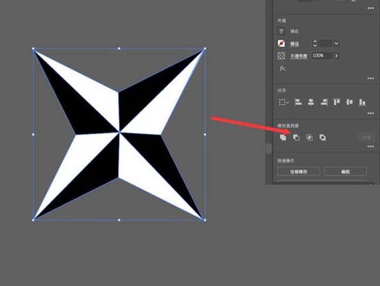The image size is (380, 286).
Task: Click the Stroke swatch showing none
Action: 281,43
